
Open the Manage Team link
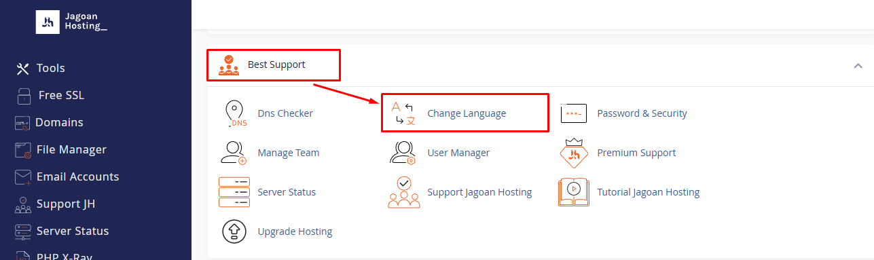tap(289, 153)
